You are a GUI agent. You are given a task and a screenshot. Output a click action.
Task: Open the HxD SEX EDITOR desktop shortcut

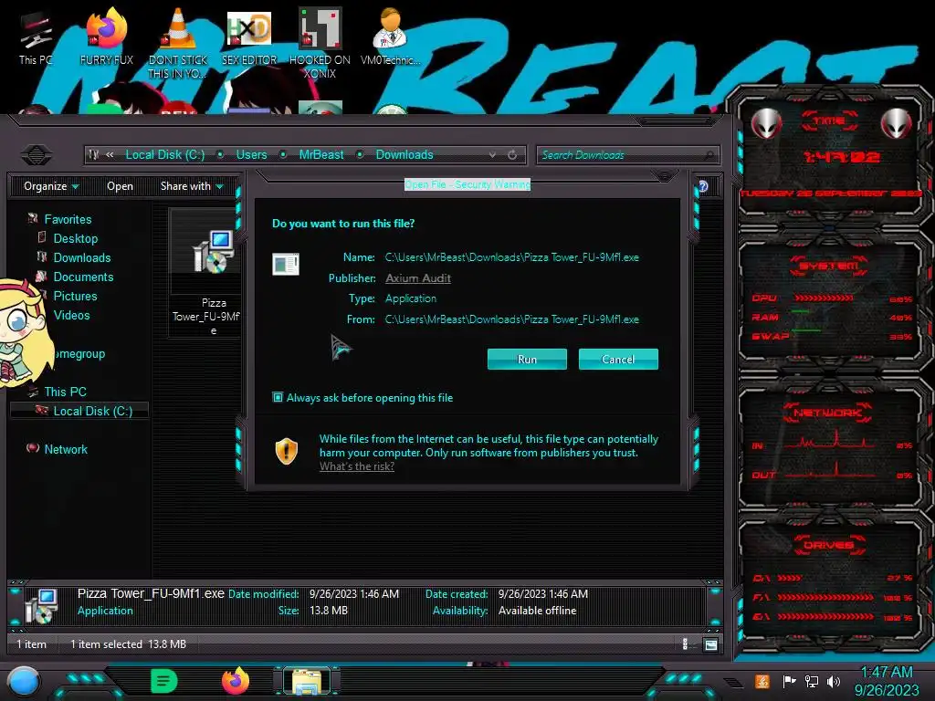(x=249, y=38)
